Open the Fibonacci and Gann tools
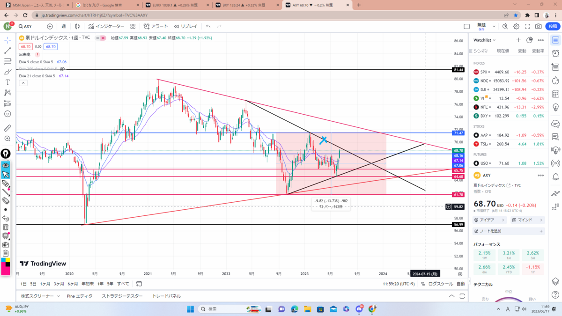The image size is (562, 316). coord(7,61)
